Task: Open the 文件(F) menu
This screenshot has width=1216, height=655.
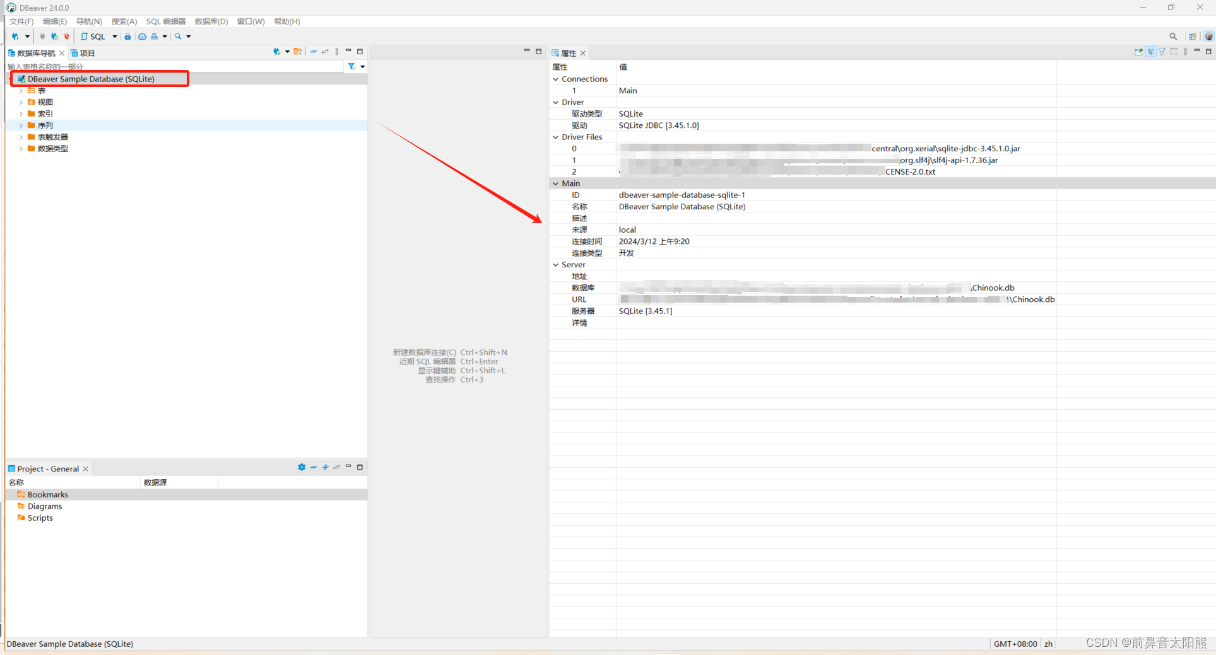Action: (21, 21)
